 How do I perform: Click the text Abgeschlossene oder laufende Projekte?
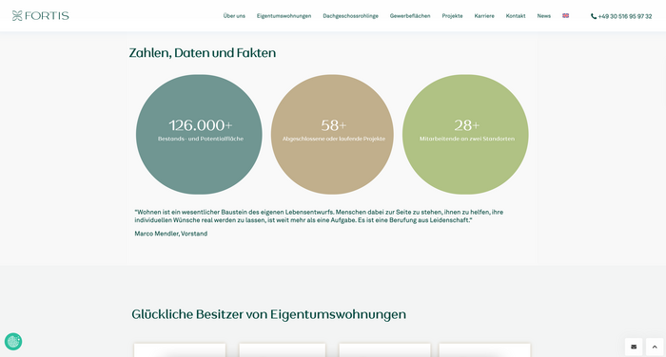click(334, 139)
